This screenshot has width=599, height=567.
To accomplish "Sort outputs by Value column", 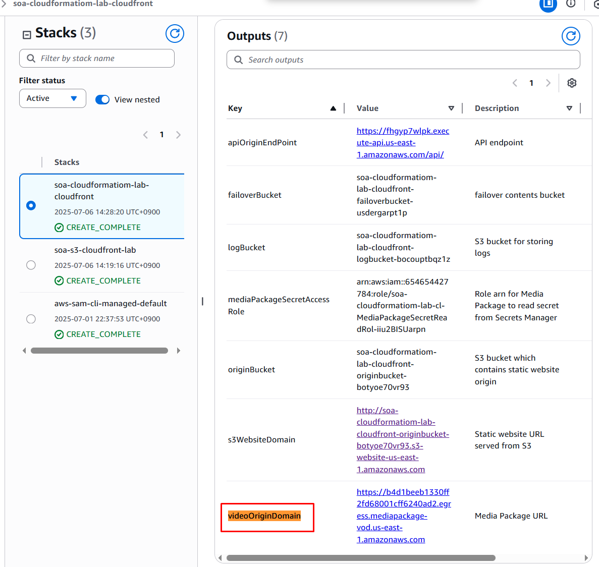I will [451, 108].
